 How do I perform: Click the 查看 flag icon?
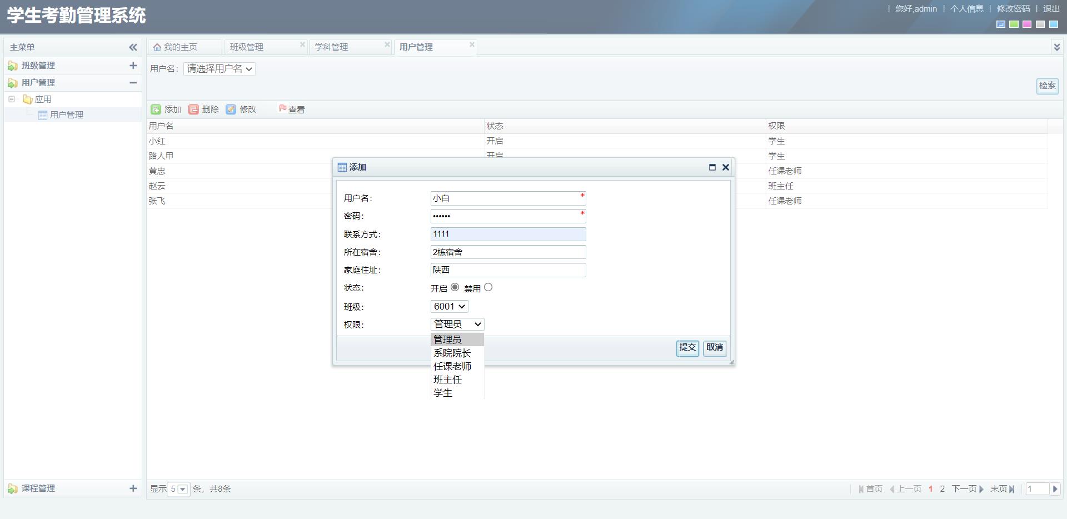282,108
